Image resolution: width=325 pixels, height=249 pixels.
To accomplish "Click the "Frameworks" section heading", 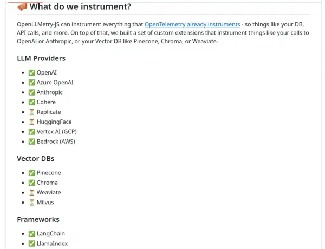I will [38, 219].
